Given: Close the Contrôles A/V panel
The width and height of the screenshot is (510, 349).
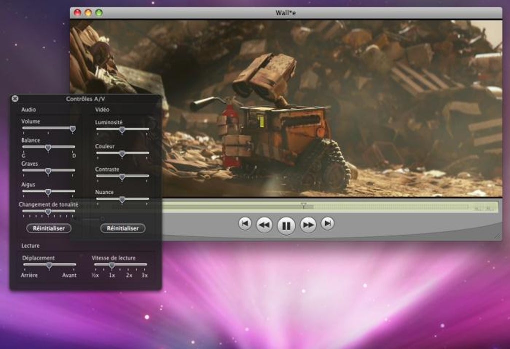Looking at the screenshot, I should coord(15,98).
